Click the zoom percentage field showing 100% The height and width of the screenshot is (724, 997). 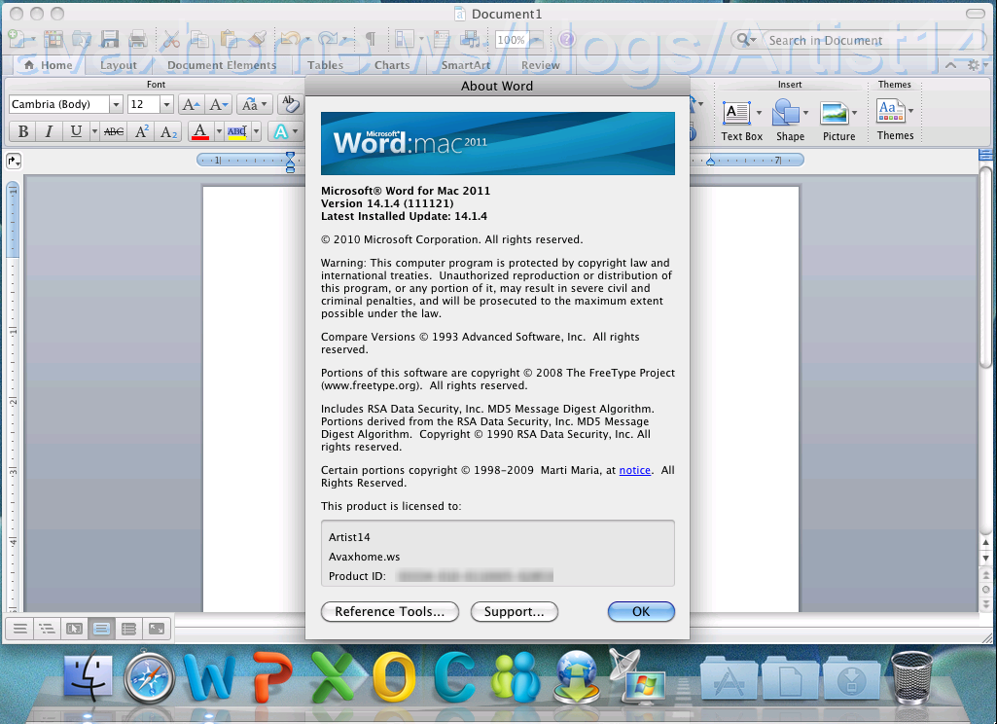tap(512, 40)
